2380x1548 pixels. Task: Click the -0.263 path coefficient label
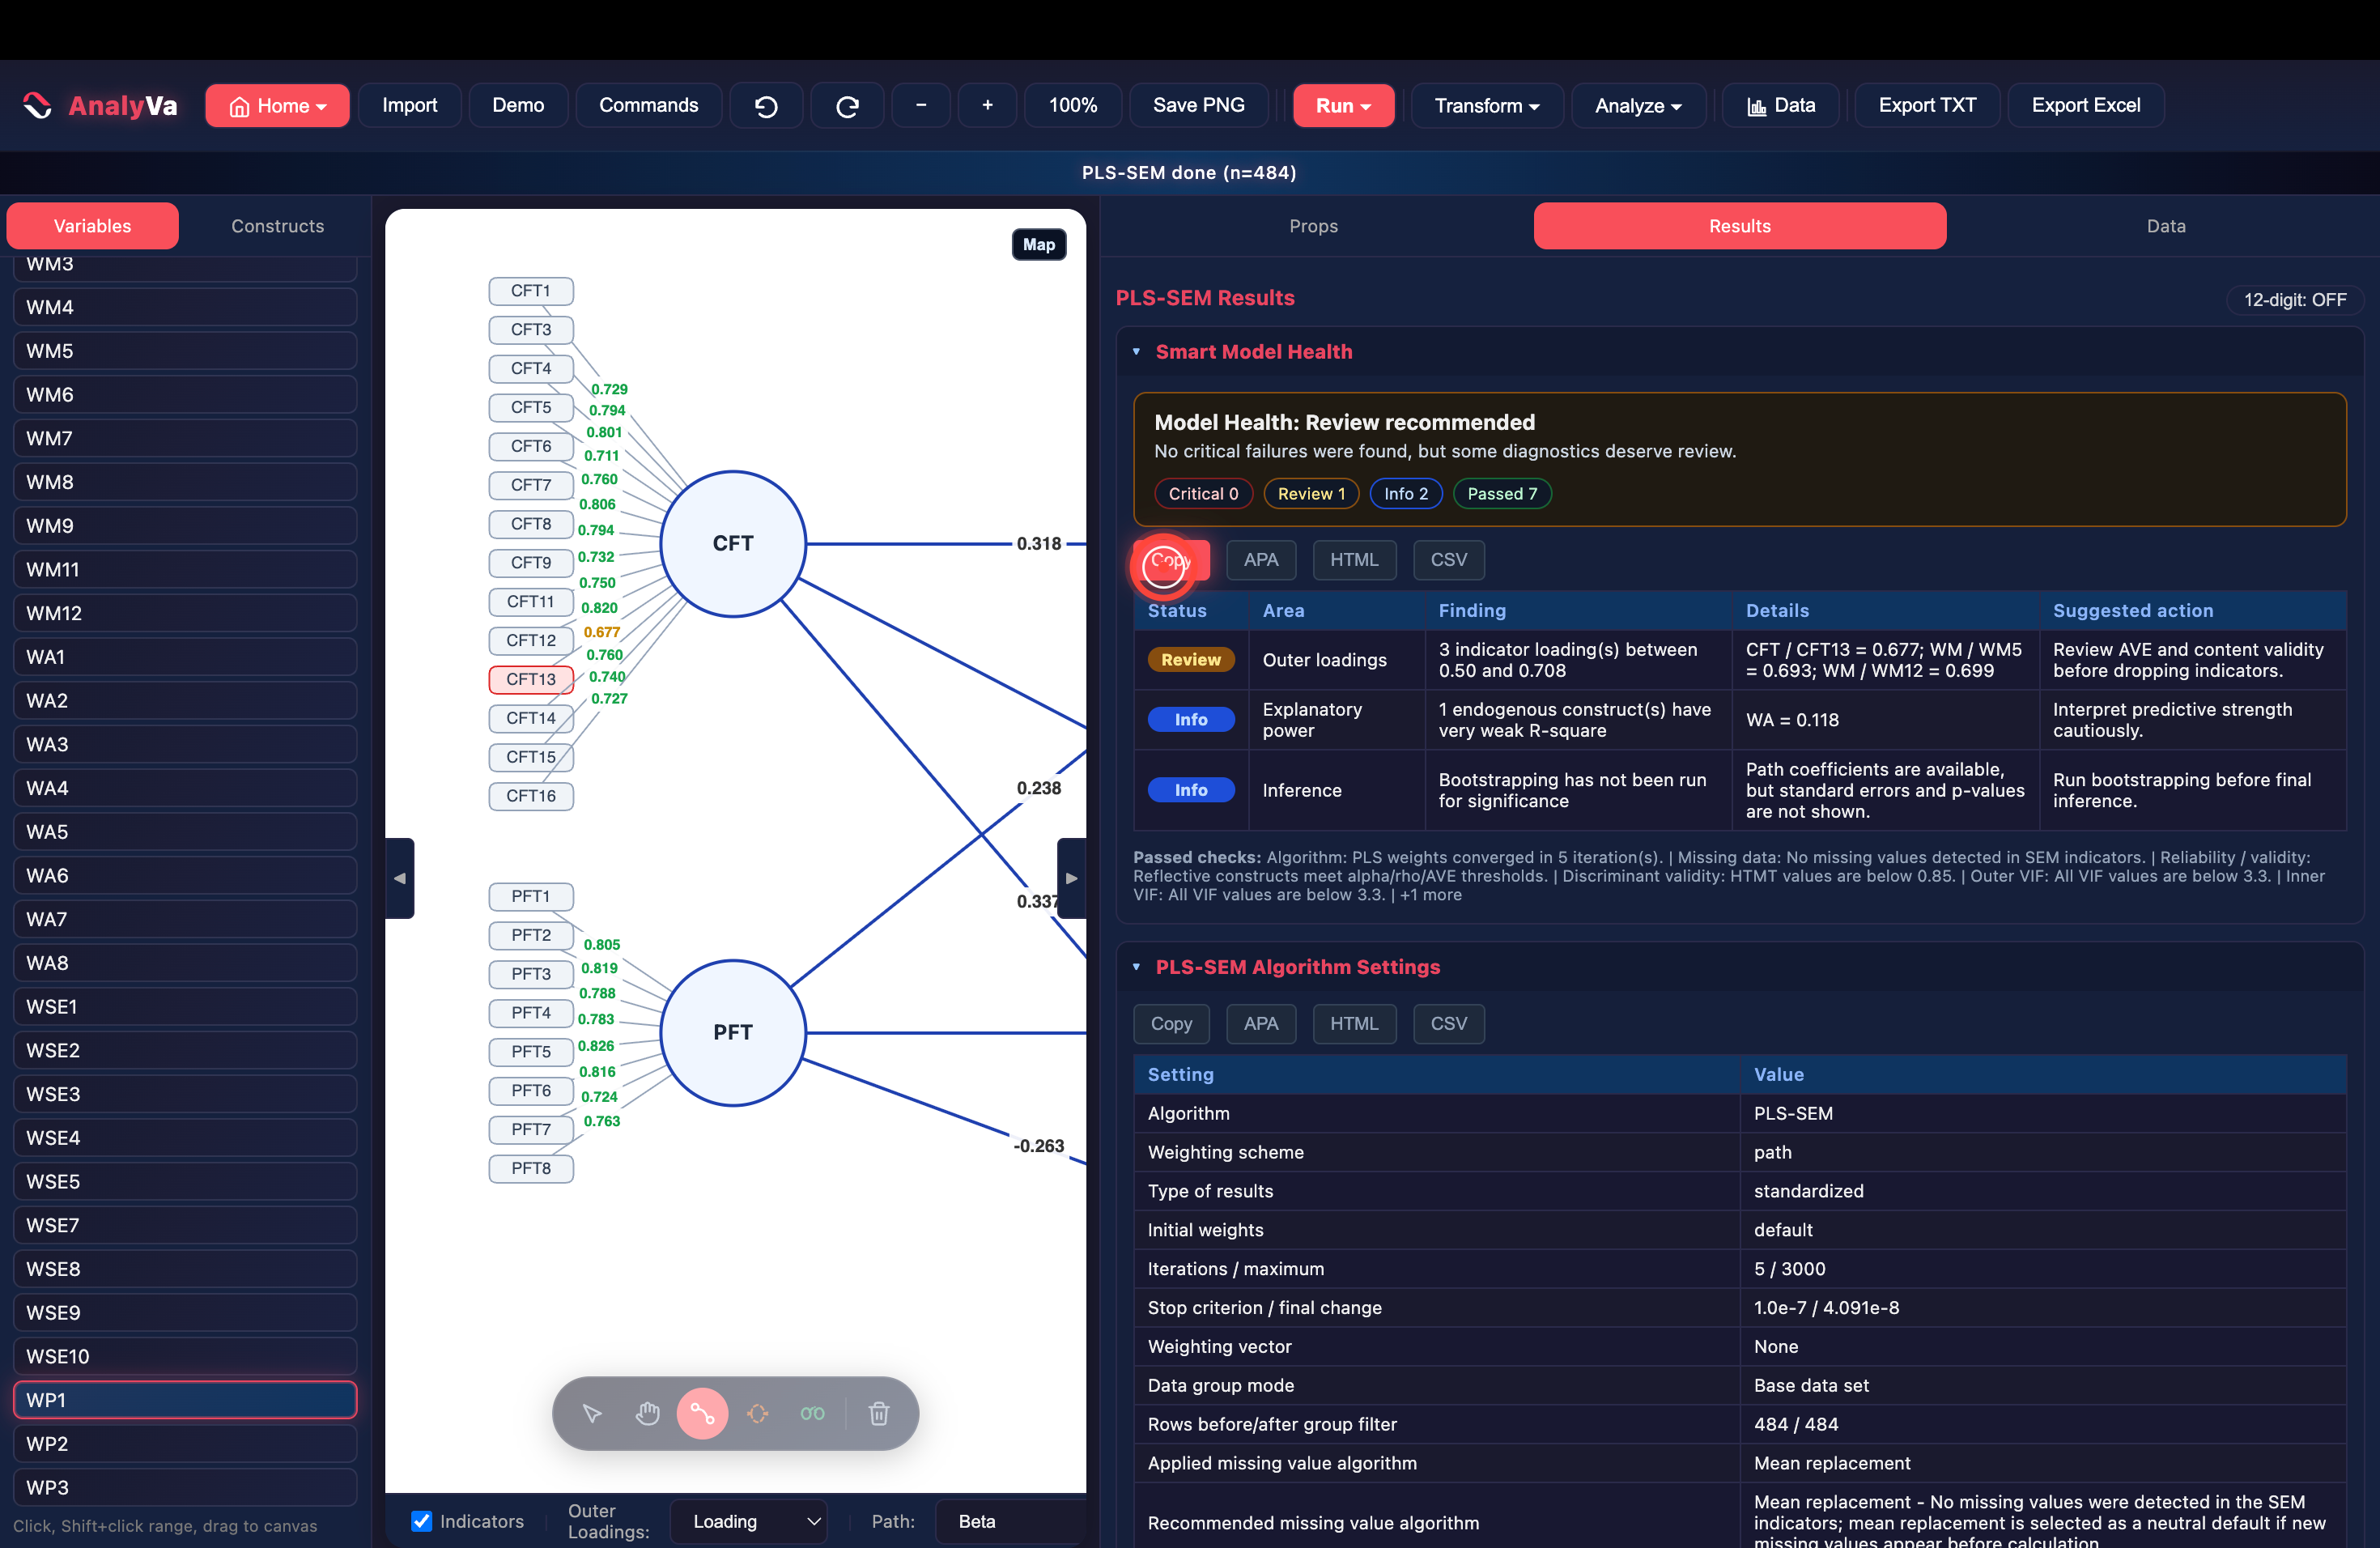point(1038,1146)
